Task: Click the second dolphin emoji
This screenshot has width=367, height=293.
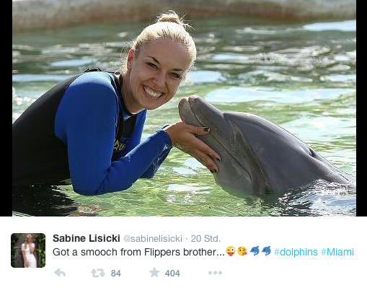Action: 266,251
